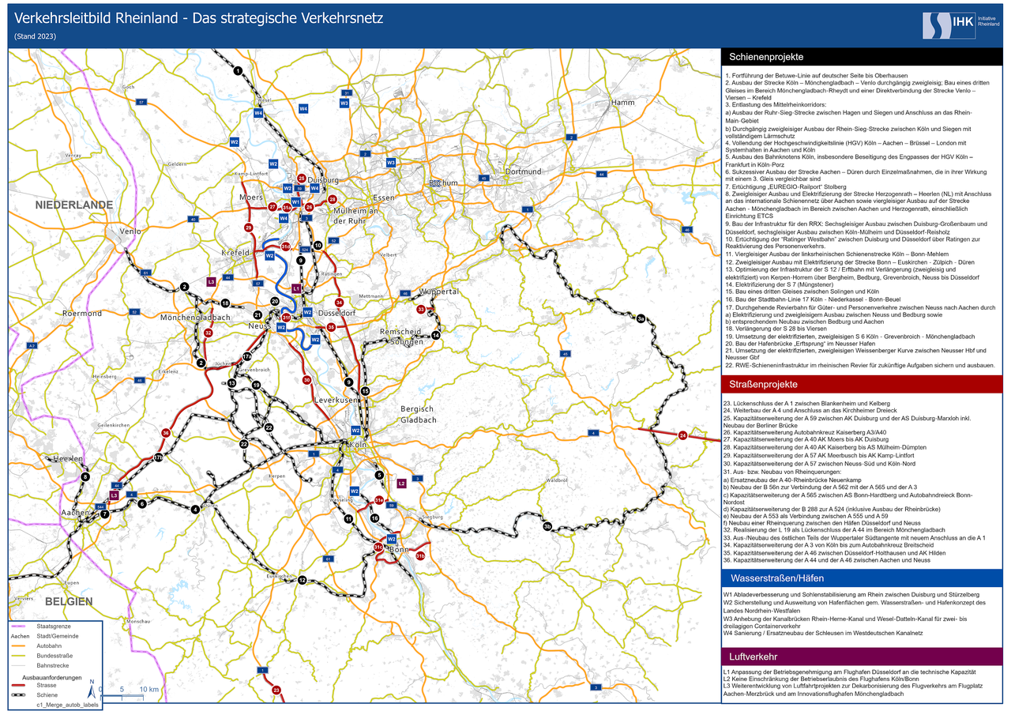Click the Bundesstraße legend entry text
1011x715 pixels.
pyautogui.click(x=55, y=656)
